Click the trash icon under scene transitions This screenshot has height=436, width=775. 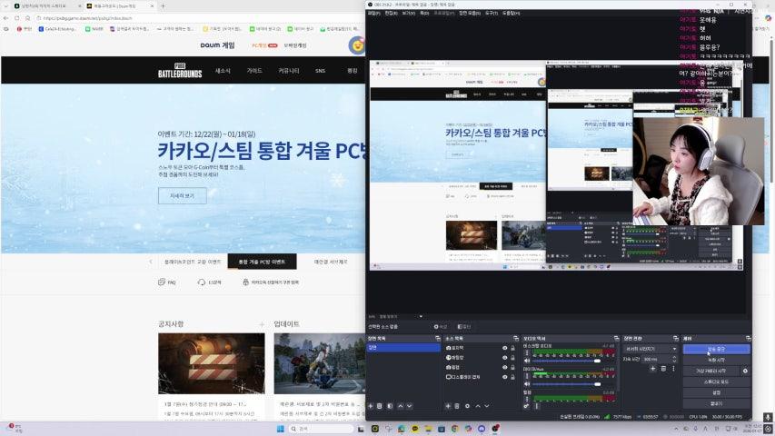click(663, 368)
